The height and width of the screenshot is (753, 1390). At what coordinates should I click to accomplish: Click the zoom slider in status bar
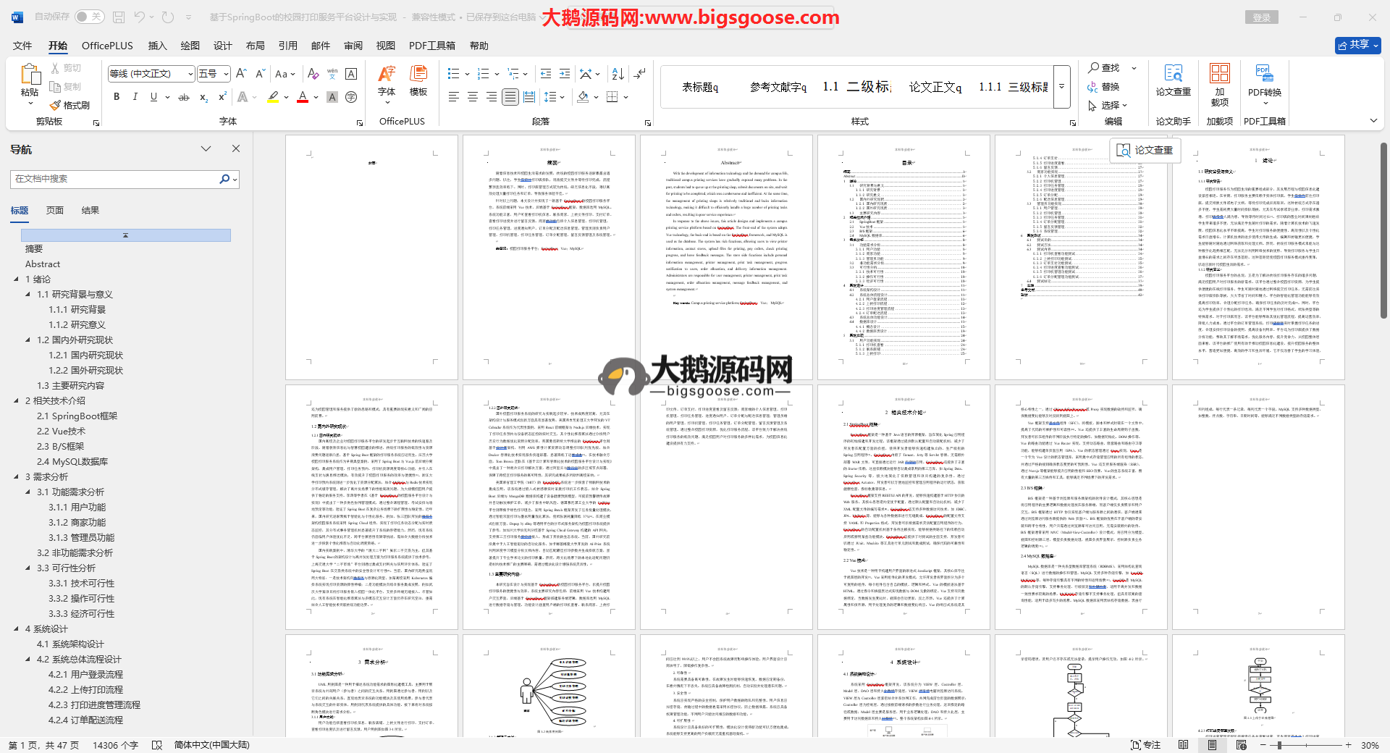coord(1279,745)
